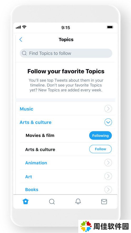The image size is (131, 233).
Task: Click the magnifier icon in search field
Action: 24,53
